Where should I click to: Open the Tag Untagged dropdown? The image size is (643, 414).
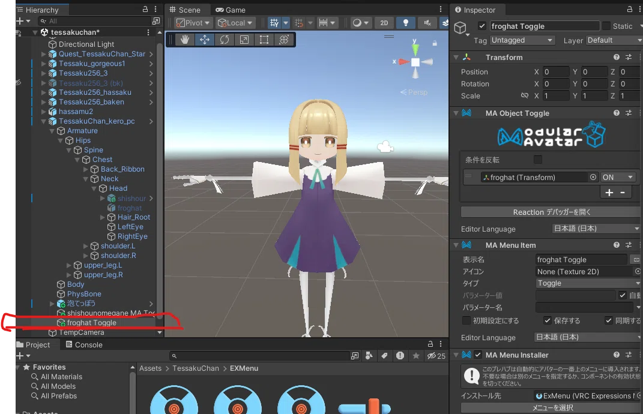522,40
